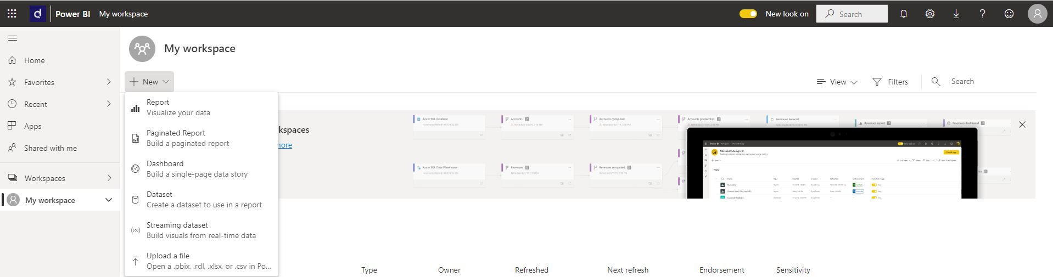Open the user profile avatar
The image size is (1053, 277).
1037,14
